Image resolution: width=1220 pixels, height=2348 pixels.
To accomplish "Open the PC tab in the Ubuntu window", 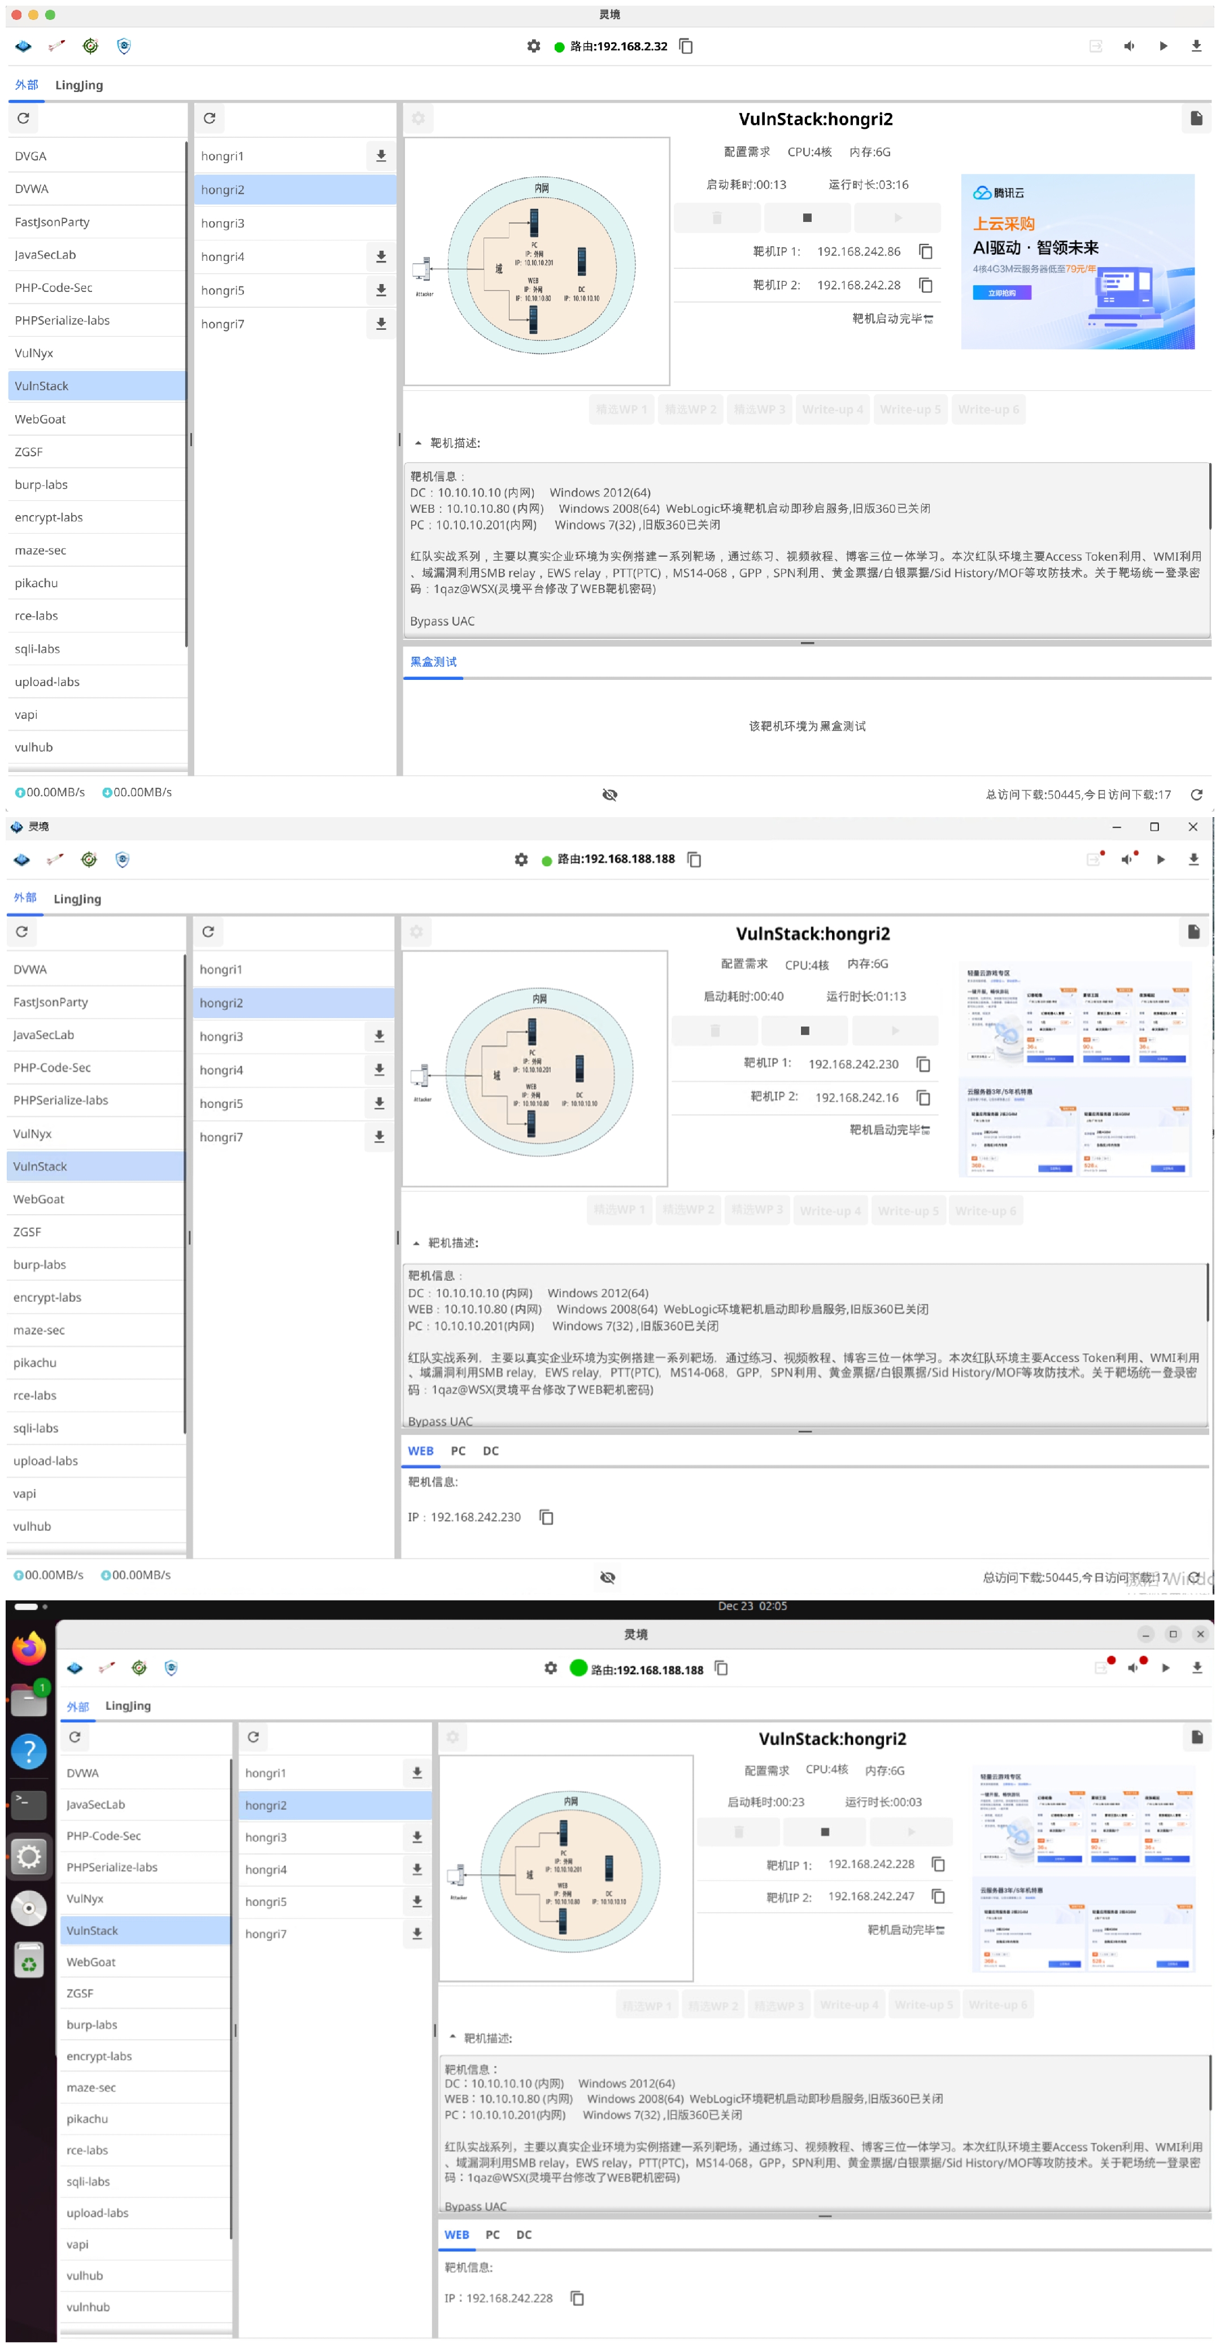I will click(x=493, y=2234).
